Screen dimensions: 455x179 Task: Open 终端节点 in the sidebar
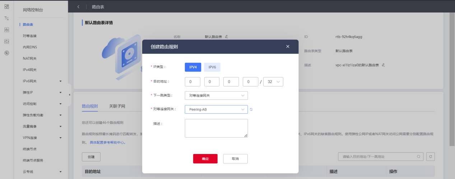[29, 149]
